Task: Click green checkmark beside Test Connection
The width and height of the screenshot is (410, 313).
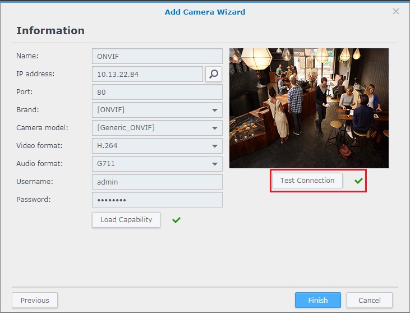Action: pyautogui.click(x=358, y=181)
